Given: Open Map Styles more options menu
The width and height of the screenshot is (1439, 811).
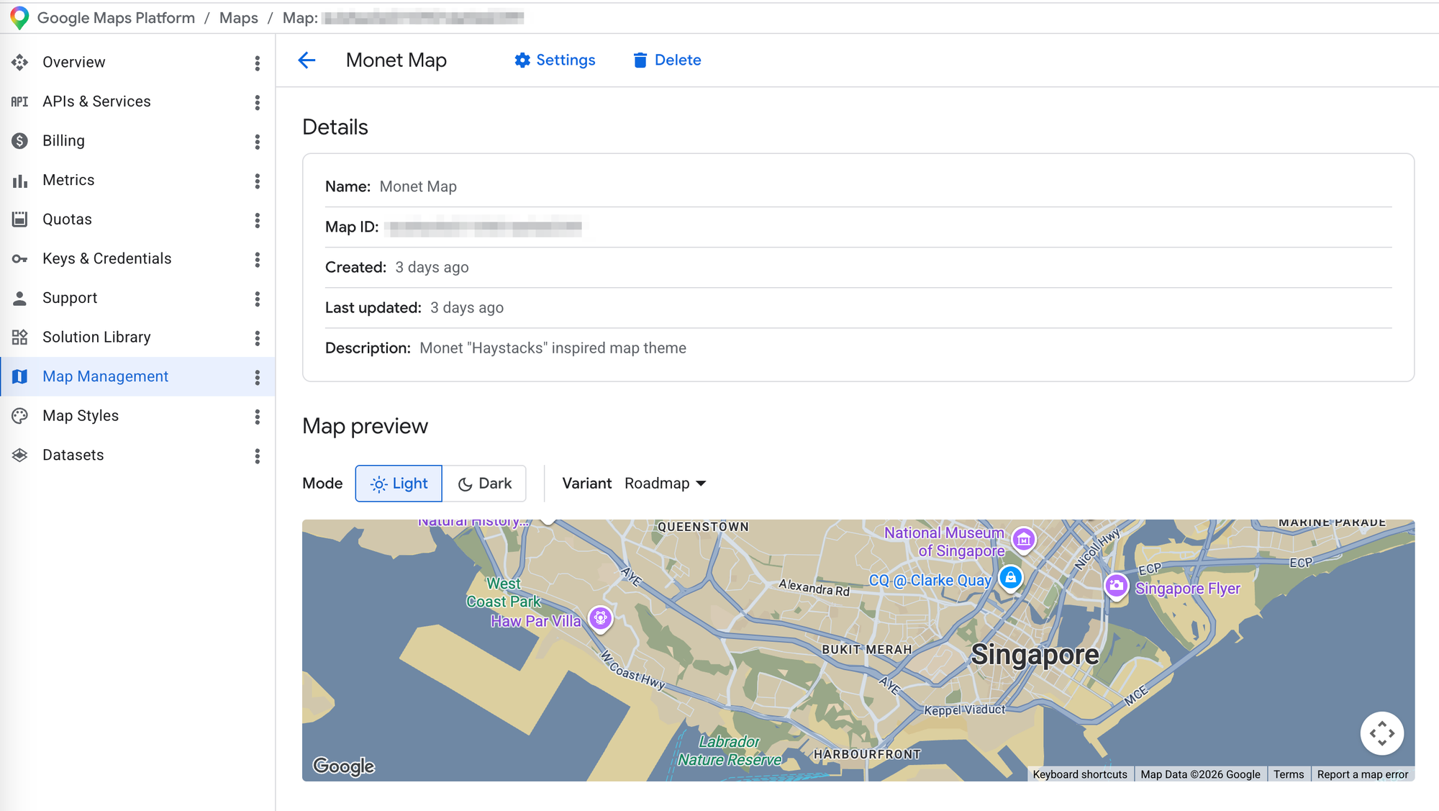Looking at the screenshot, I should pos(257,416).
